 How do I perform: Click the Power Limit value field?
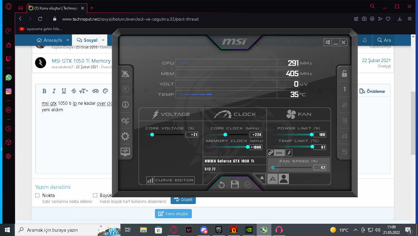(x=320, y=135)
